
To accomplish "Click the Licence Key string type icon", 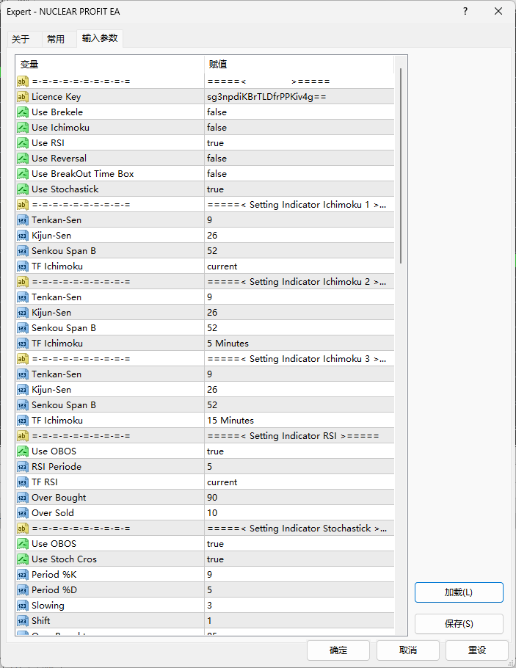I will pyautogui.click(x=23, y=97).
